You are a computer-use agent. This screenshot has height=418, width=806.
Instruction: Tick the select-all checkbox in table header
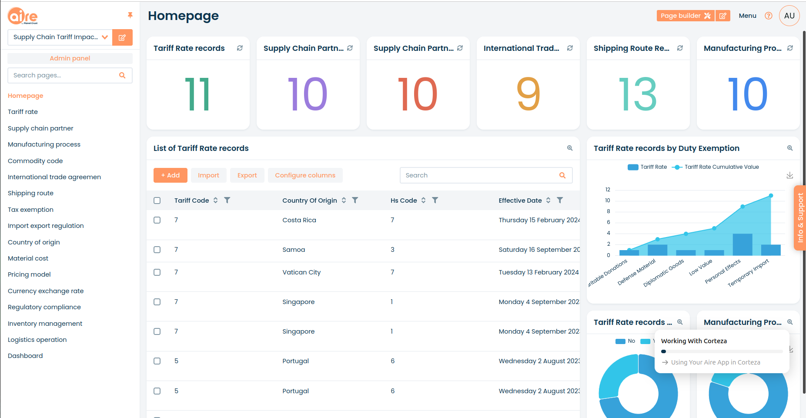coord(157,201)
